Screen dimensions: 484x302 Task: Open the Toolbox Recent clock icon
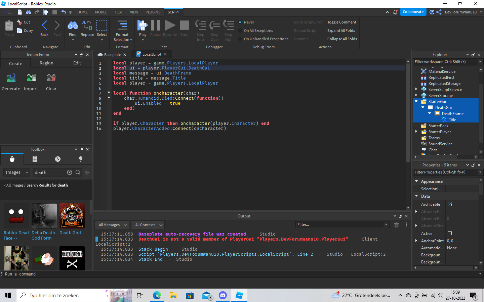(x=58, y=159)
